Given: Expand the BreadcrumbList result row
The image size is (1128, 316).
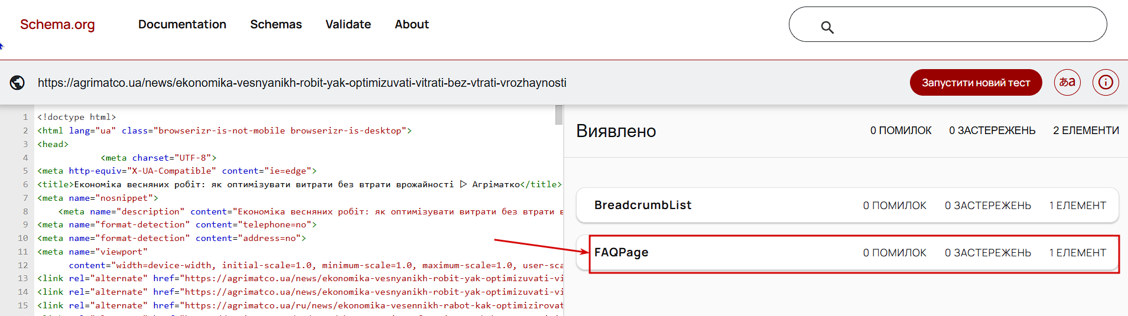Looking at the screenshot, I should [x=847, y=205].
